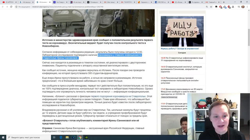Screen dimensions: 250x140
Task: Click the red blocker extension icon with badge
Action: tap(229, 7)
